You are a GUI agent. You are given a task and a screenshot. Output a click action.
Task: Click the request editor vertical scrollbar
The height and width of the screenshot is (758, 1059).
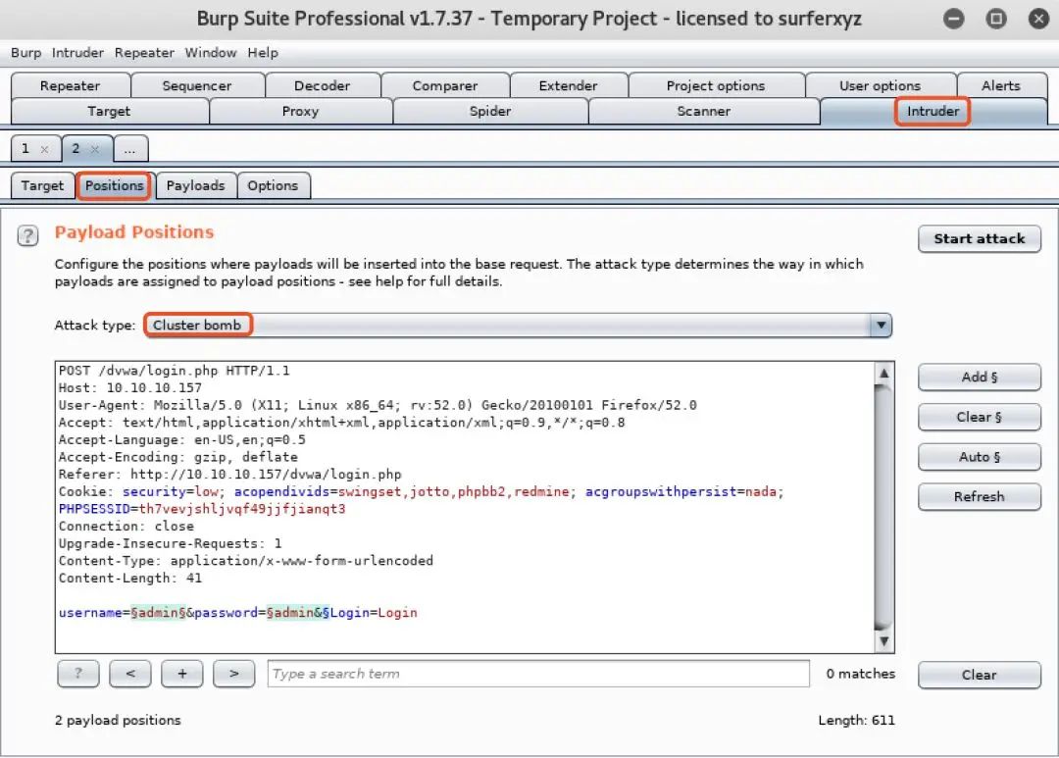[x=883, y=507]
